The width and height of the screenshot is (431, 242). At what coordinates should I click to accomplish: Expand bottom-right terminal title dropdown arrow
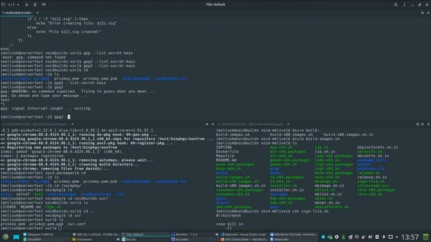288,124
